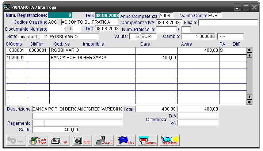
Task: Select the BANCA POP. DI BERGAMO row
Action: [126, 58]
